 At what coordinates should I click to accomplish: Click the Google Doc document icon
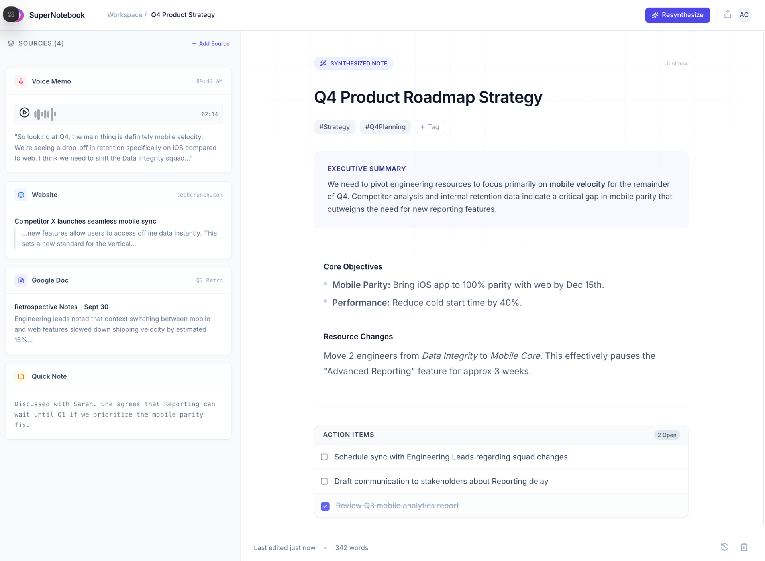pyautogui.click(x=21, y=280)
